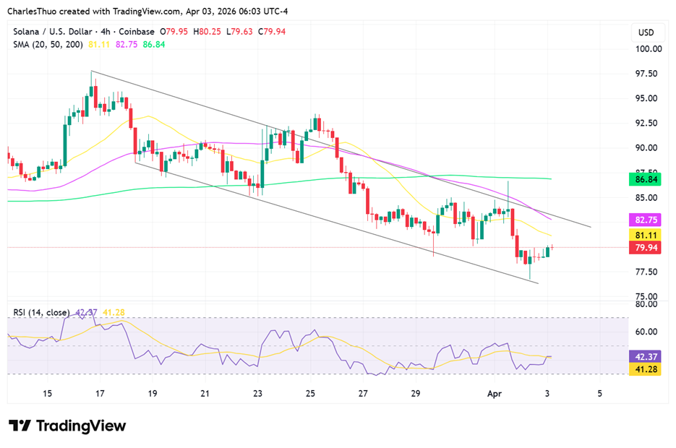Image resolution: width=676 pixels, height=448 pixels.
Task: Click the Apr label on the time axis
Action: 494,394
